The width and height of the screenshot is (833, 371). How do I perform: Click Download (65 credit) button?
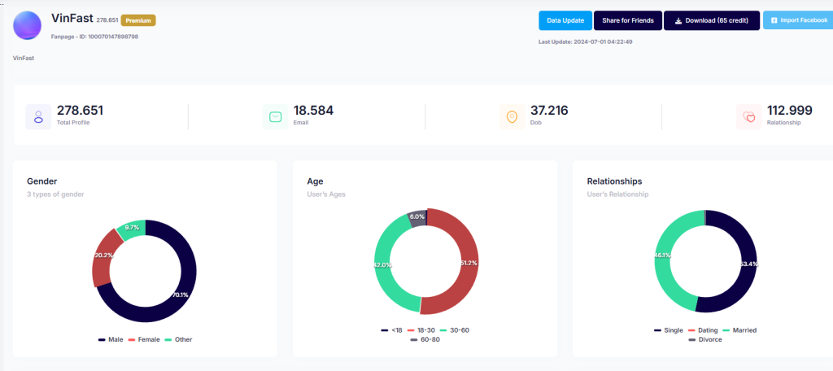[712, 20]
